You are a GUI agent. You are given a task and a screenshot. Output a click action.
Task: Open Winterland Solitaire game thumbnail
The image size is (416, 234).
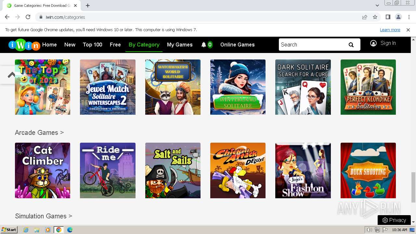[238, 87]
